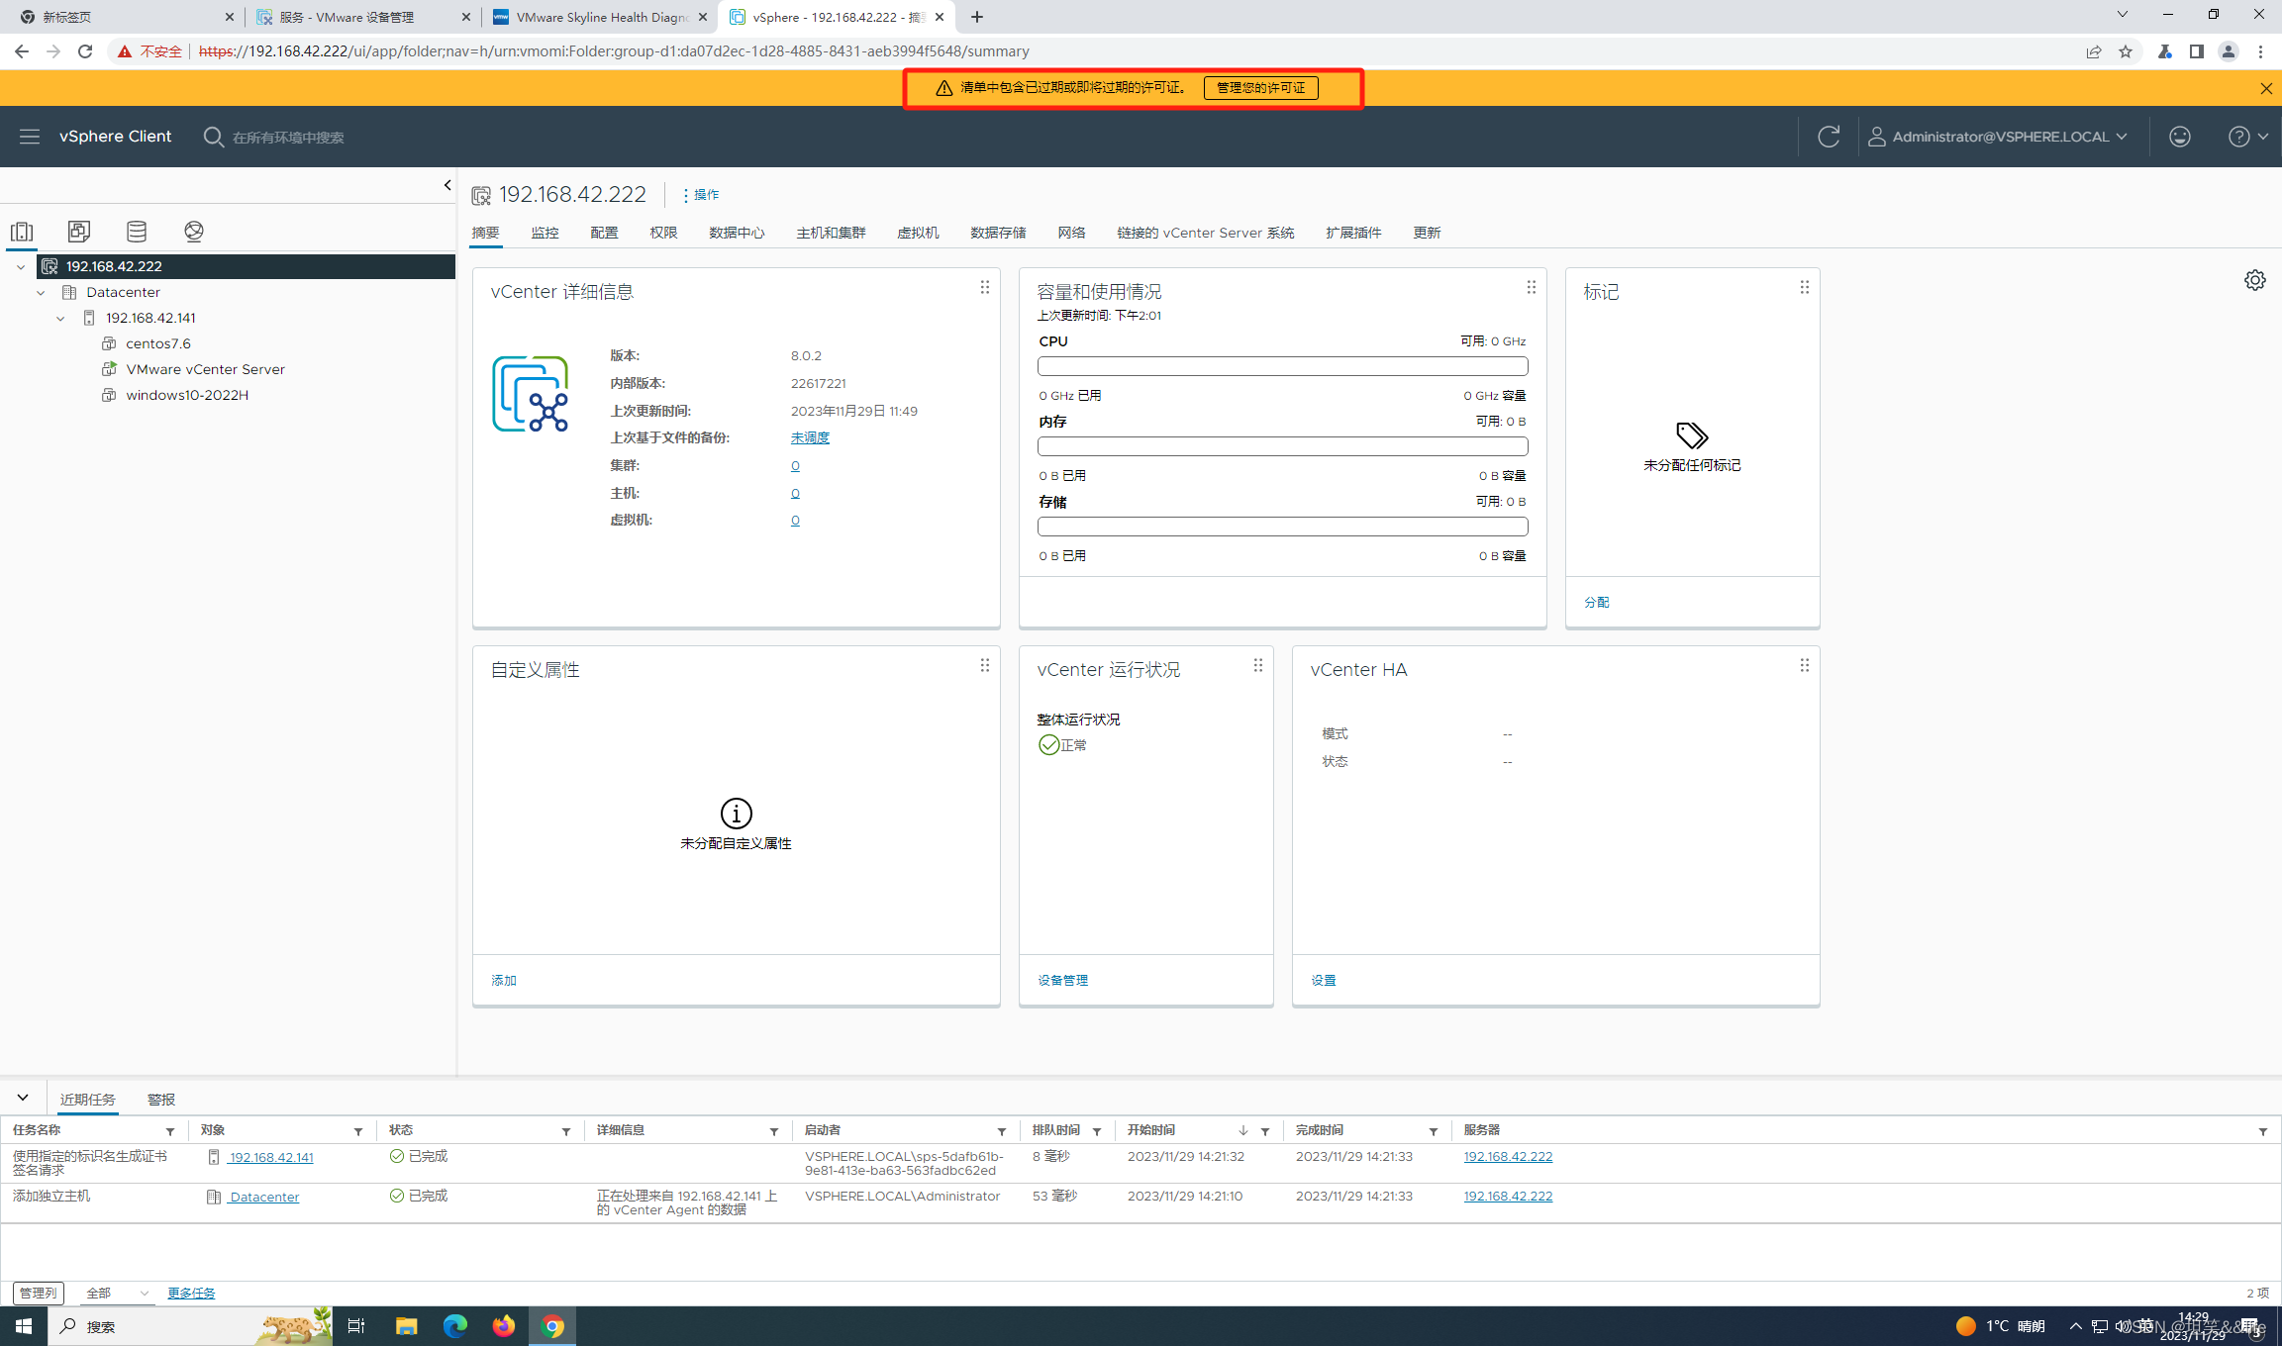This screenshot has height=1346, width=2282.
Task: Click 设置 in vCenter HA card
Action: (x=1324, y=980)
